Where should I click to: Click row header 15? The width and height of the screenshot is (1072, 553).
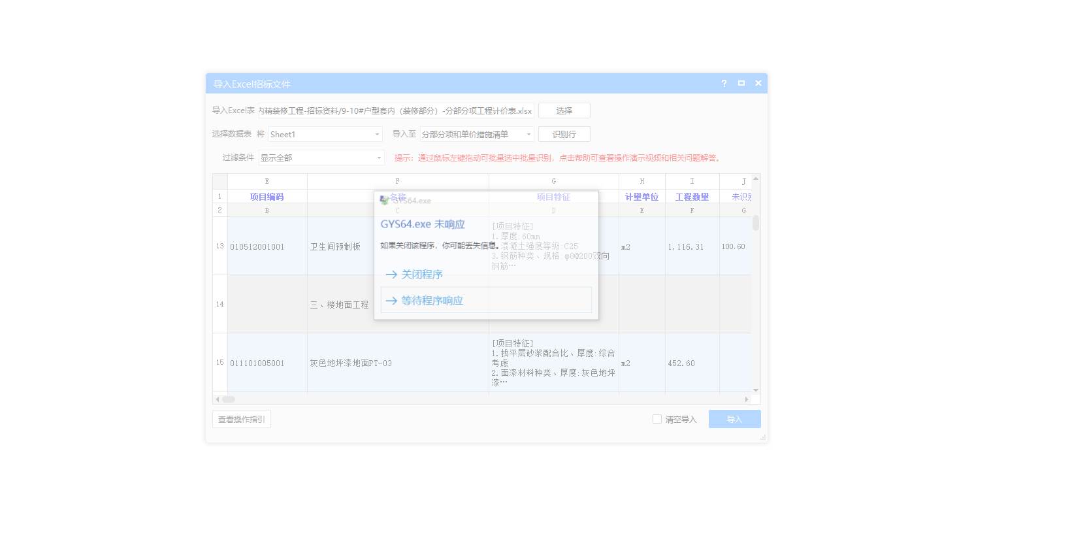coord(220,363)
